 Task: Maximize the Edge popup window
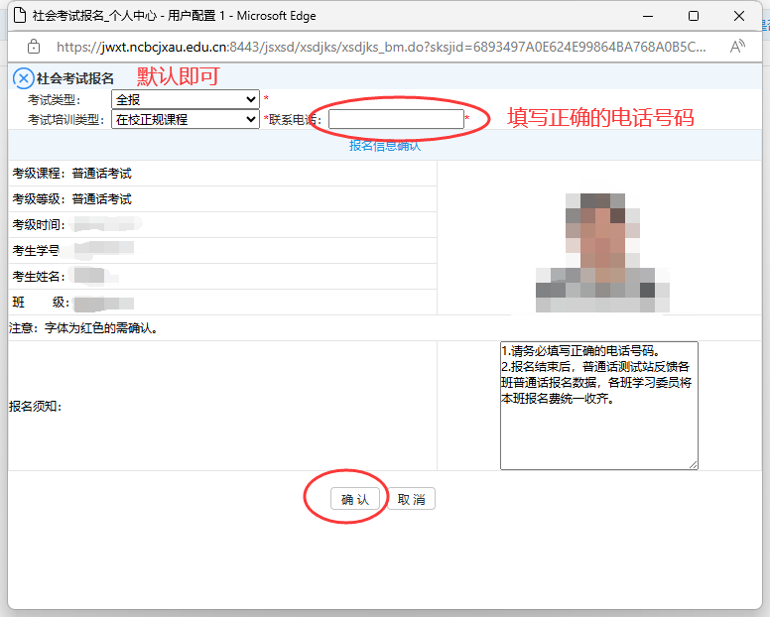[x=694, y=16]
